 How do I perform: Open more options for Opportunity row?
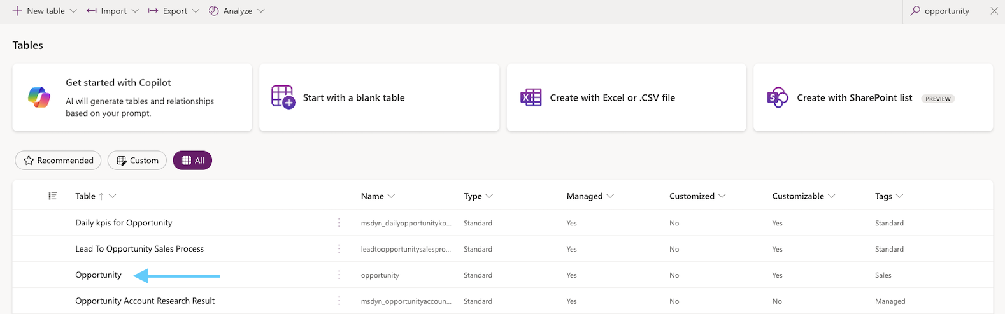tap(339, 275)
